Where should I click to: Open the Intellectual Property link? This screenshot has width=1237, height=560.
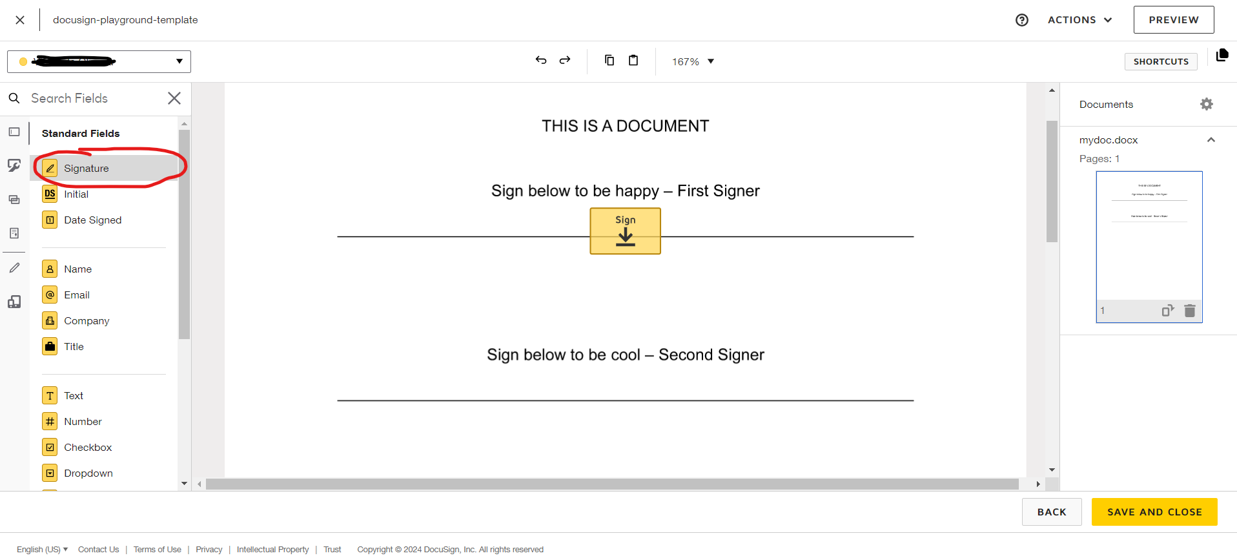(x=272, y=550)
